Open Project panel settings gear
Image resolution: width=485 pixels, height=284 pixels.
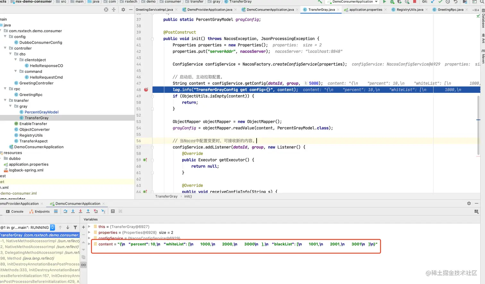(x=123, y=10)
